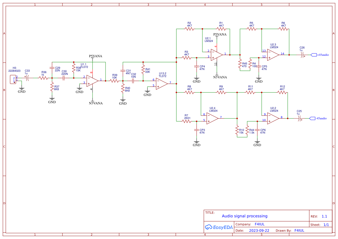This screenshot has height=239, width=338.
Task: Pick the R11 4K7 resistor symbol
Action: tap(250, 92)
